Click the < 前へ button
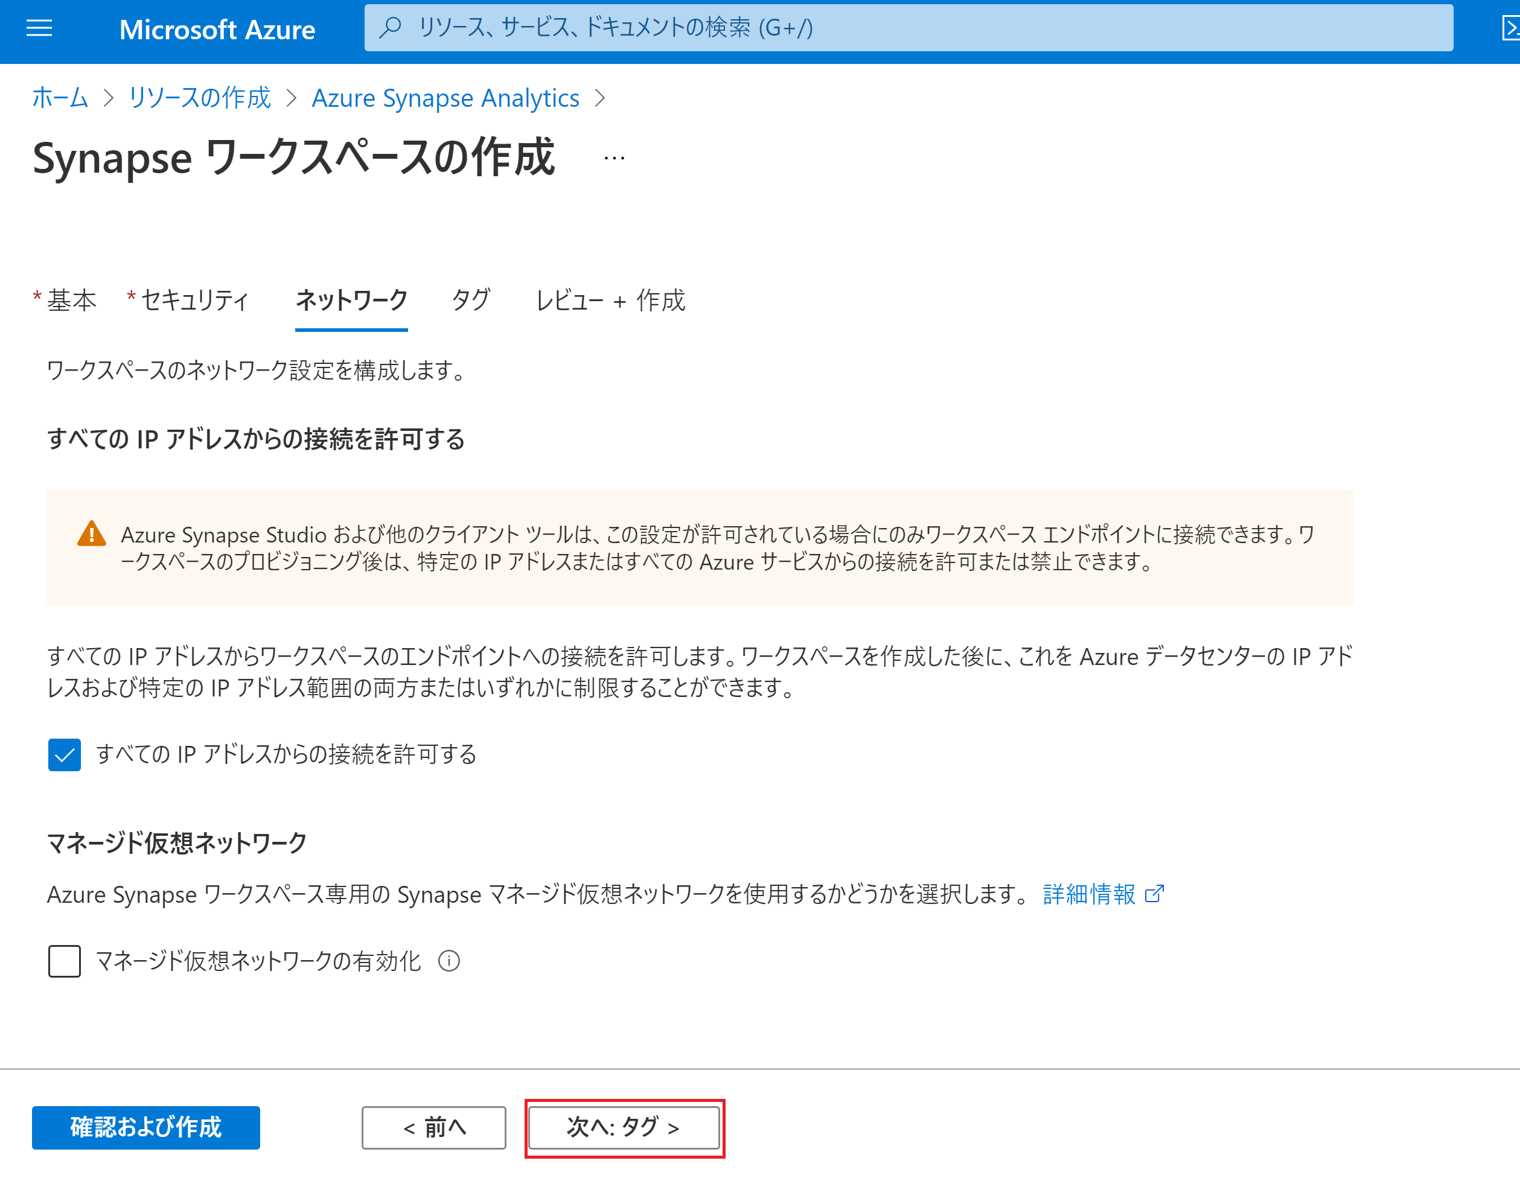 [x=433, y=1127]
